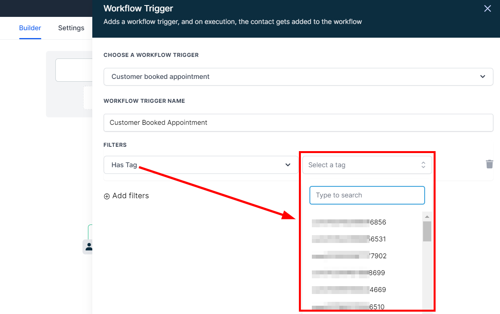Open the Choose a Workflow Trigger dropdown
Image resolution: width=500 pixels, height=314 pixels.
coord(298,77)
